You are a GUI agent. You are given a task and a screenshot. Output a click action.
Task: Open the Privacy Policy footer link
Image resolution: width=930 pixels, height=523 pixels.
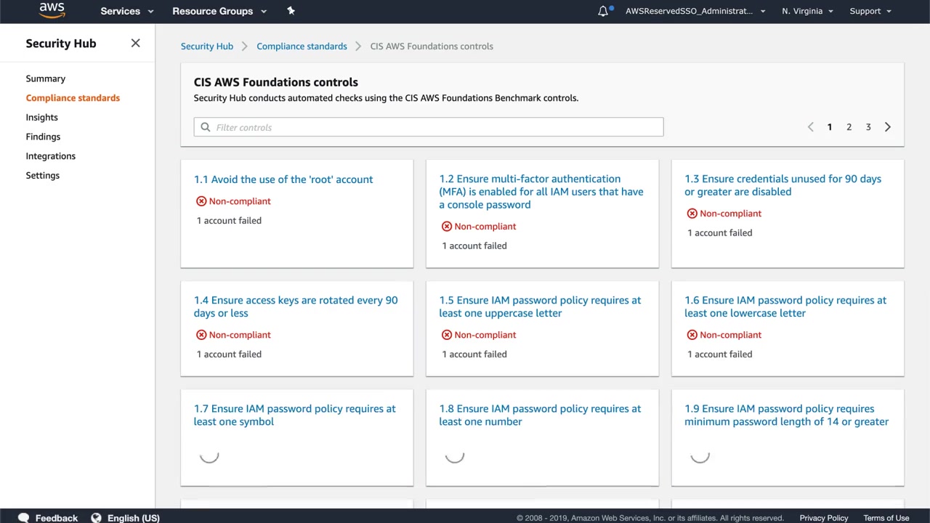(x=823, y=518)
